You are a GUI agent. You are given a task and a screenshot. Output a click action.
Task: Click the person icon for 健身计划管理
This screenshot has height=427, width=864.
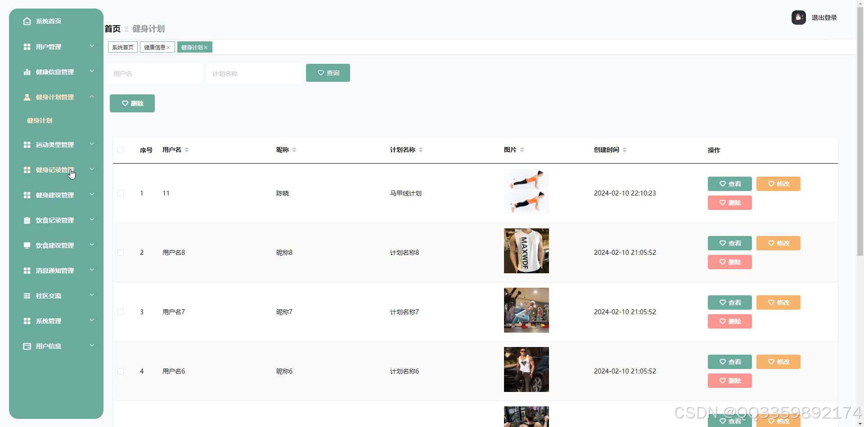(27, 97)
